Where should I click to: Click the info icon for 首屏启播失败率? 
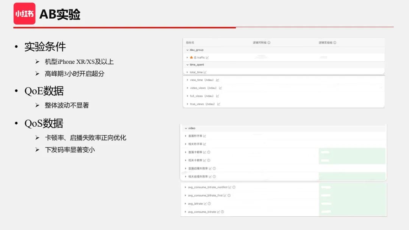(x=214, y=168)
